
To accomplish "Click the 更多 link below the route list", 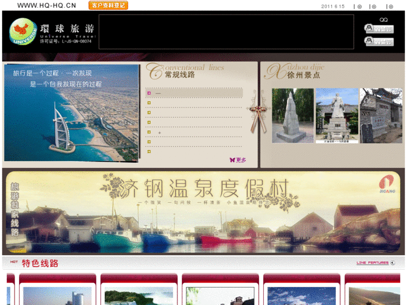I will tap(241, 160).
